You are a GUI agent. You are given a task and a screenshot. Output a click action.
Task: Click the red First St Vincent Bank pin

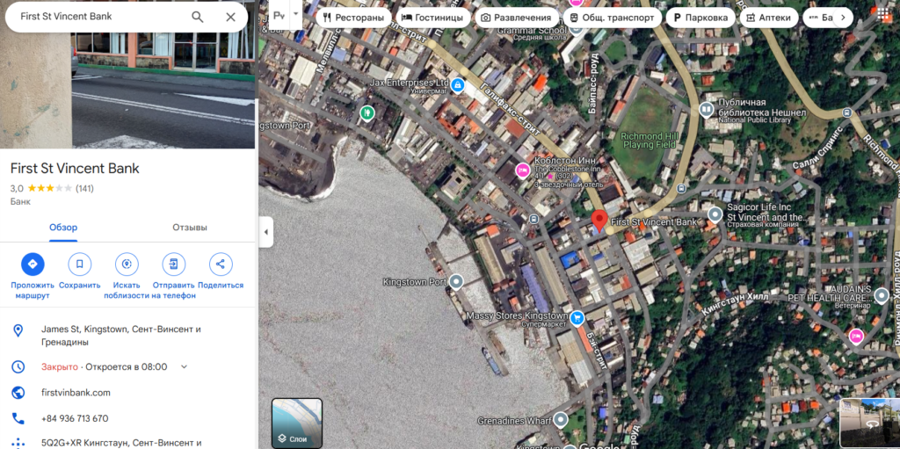[599, 221]
